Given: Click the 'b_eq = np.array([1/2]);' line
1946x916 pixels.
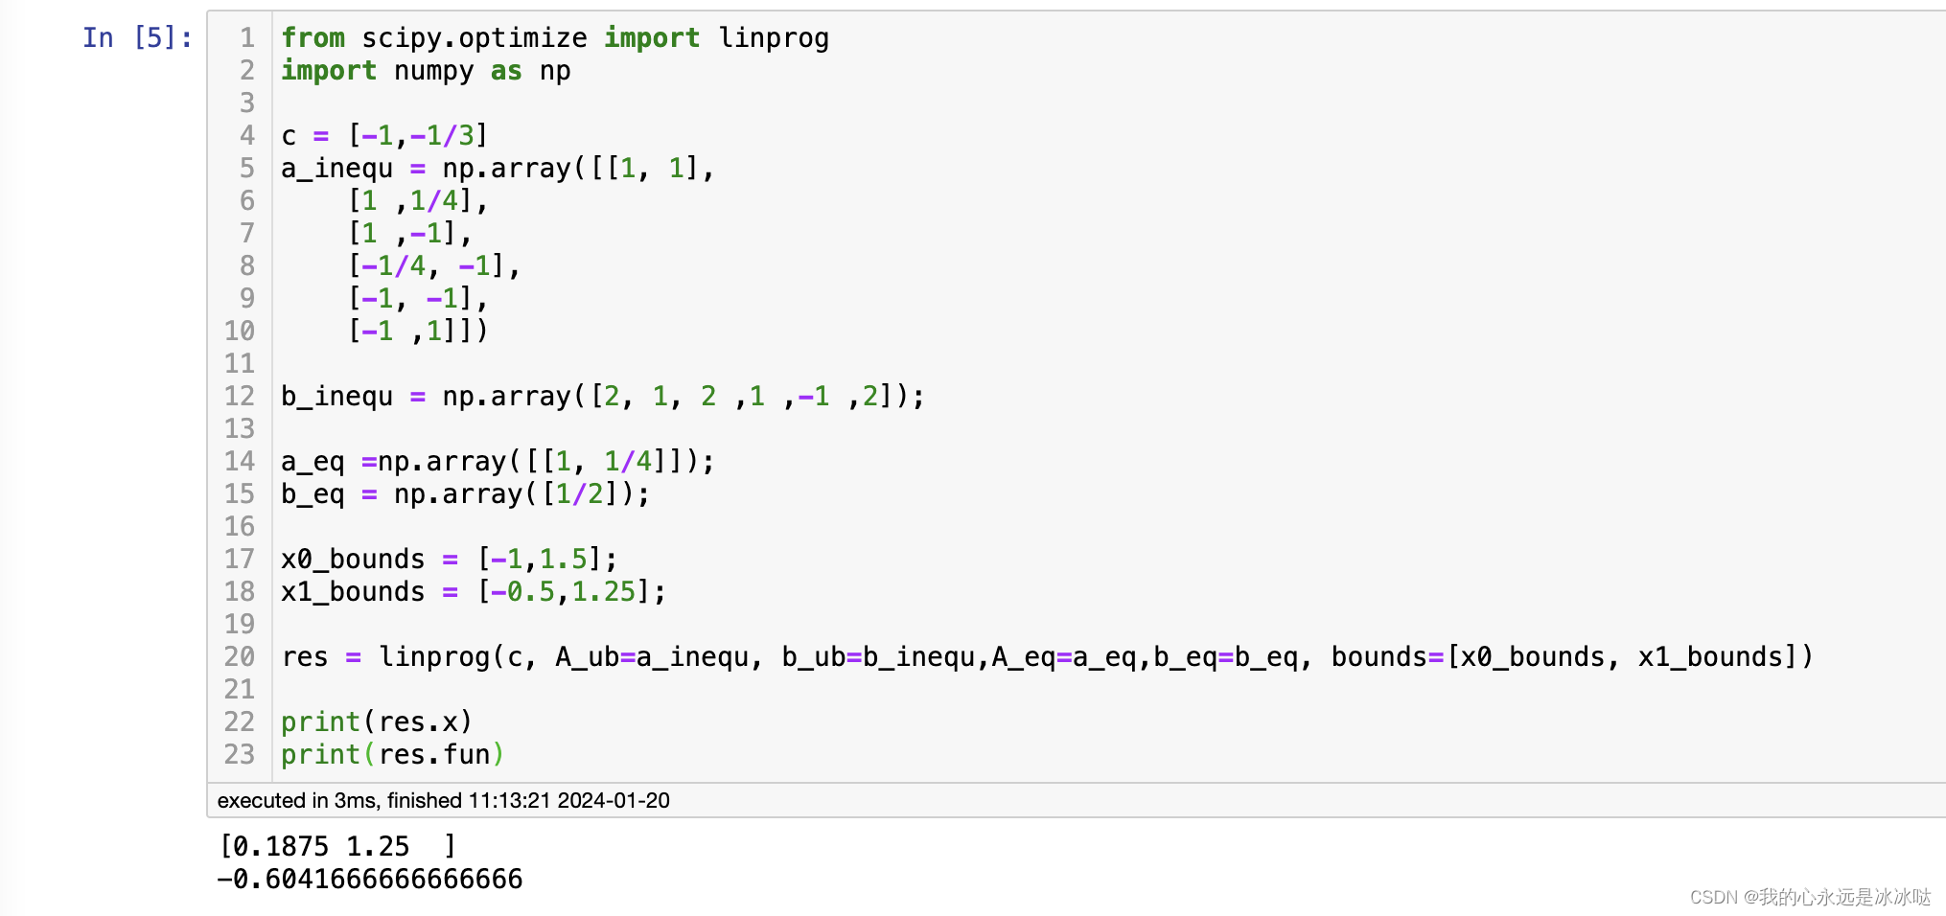Looking at the screenshot, I should tap(466, 494).
